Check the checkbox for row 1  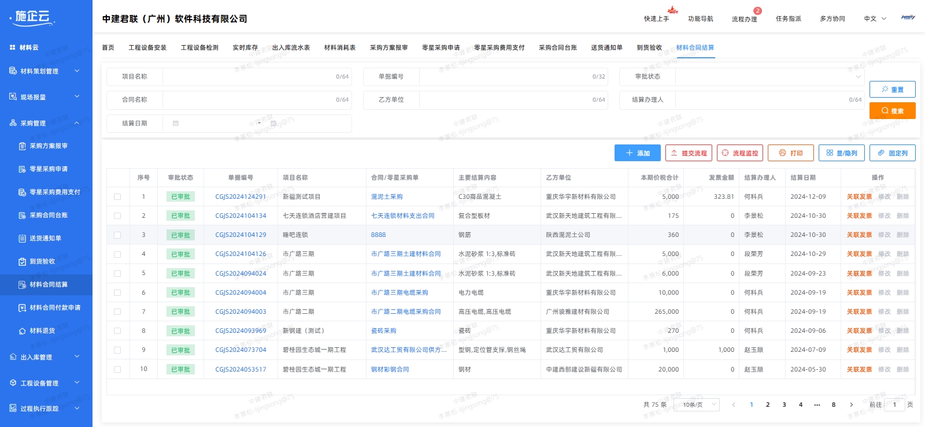[x=117, y=197]
